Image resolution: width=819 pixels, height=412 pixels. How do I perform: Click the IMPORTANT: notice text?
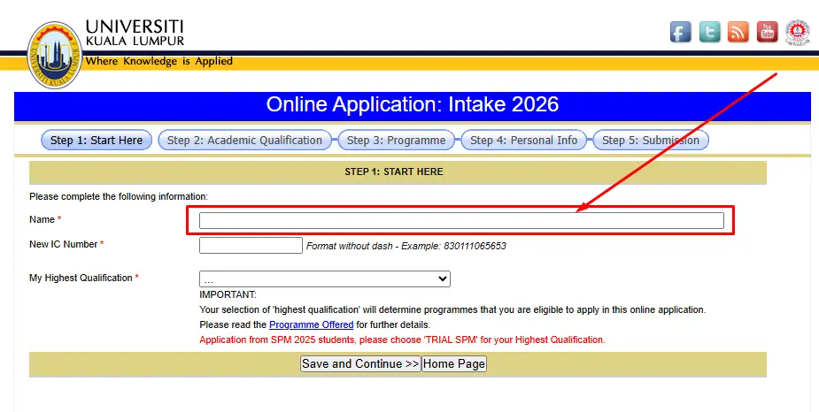point(228,294)
